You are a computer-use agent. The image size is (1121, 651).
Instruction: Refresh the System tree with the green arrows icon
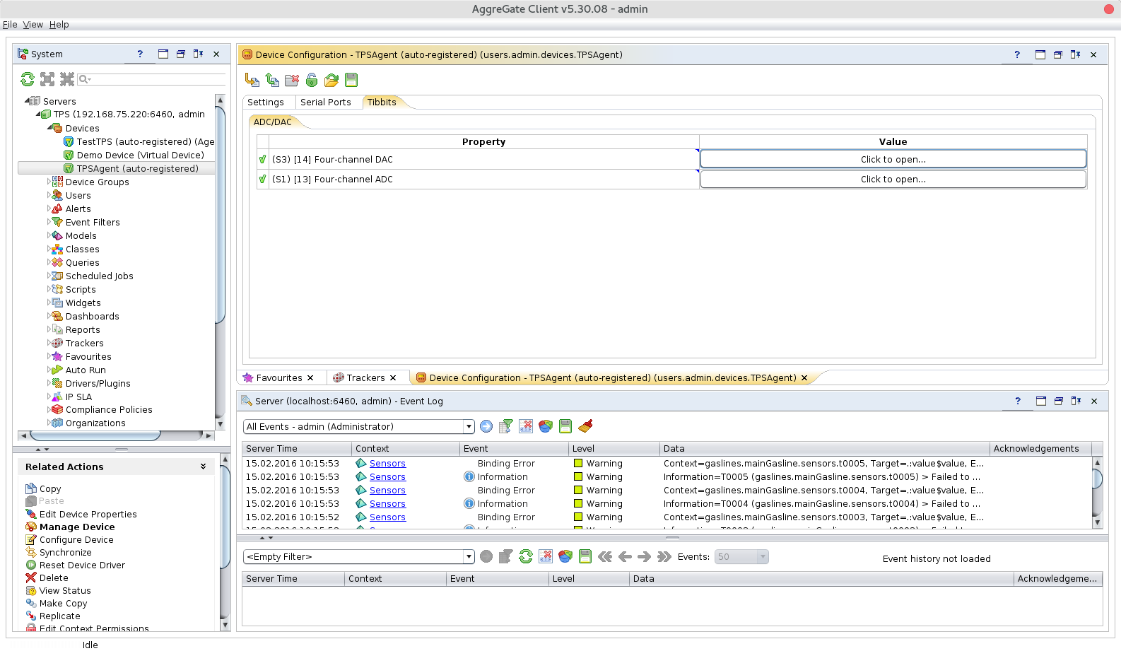coord(28,79)
